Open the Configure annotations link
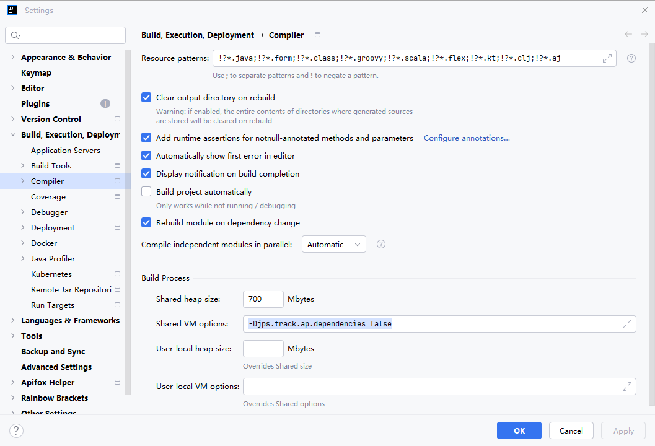Viewport: 655px width, 446px height. tap(467, 138)
